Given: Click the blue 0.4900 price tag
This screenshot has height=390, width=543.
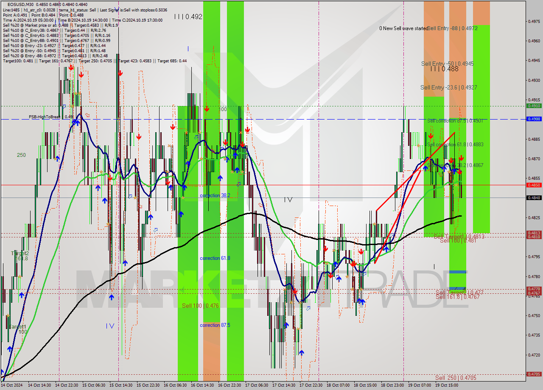Looking at the screenshot, I should coord(534,119).
